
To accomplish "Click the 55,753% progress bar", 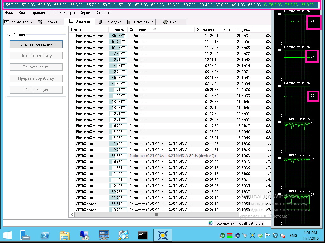I will click(x=118, y=198).
